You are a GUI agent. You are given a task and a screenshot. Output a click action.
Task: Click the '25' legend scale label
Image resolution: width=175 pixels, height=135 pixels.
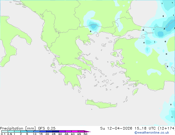point(54,134)
